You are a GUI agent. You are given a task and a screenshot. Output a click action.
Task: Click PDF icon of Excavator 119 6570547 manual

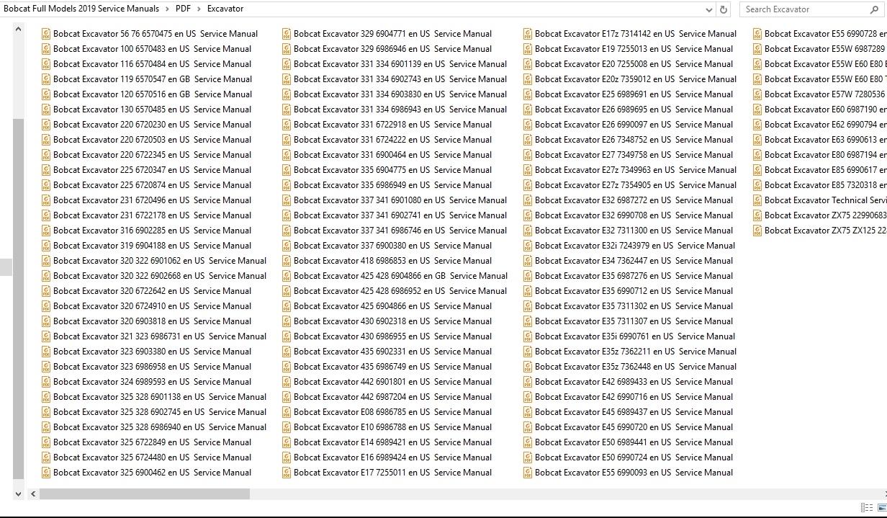46,79
